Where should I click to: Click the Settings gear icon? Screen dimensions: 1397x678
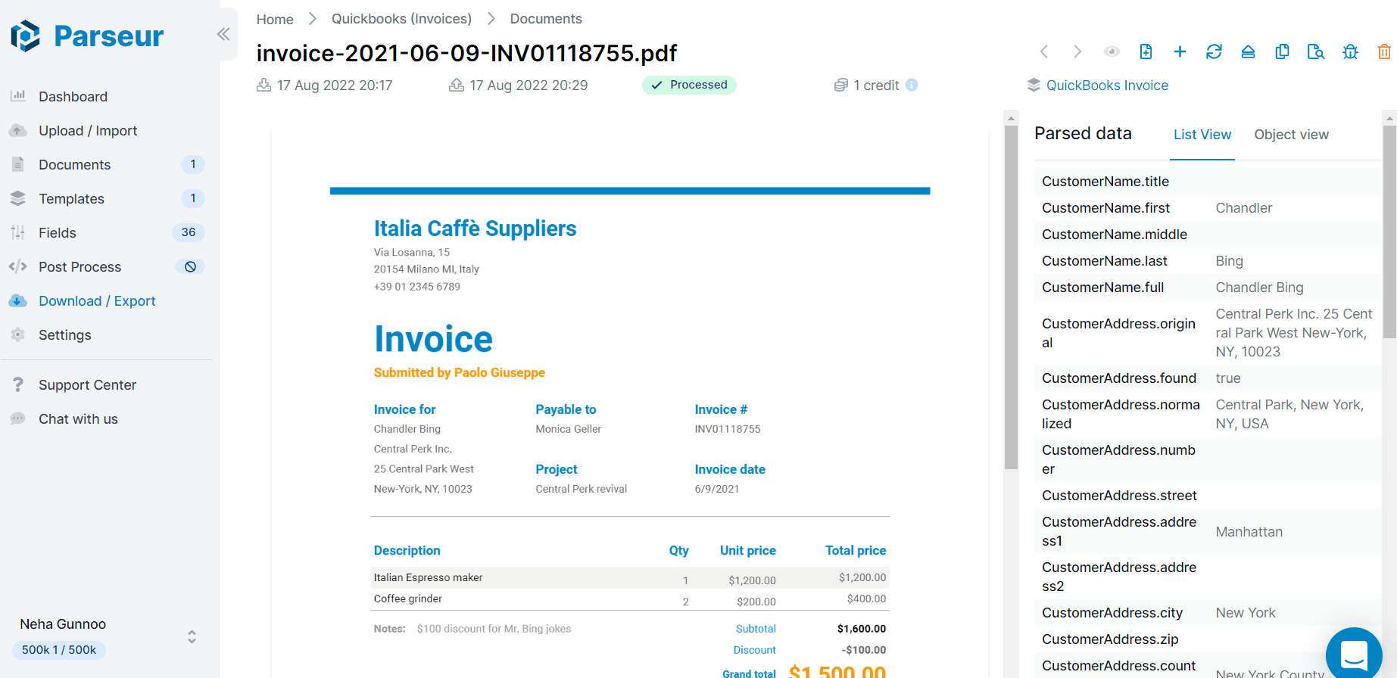tap(18, 334)
